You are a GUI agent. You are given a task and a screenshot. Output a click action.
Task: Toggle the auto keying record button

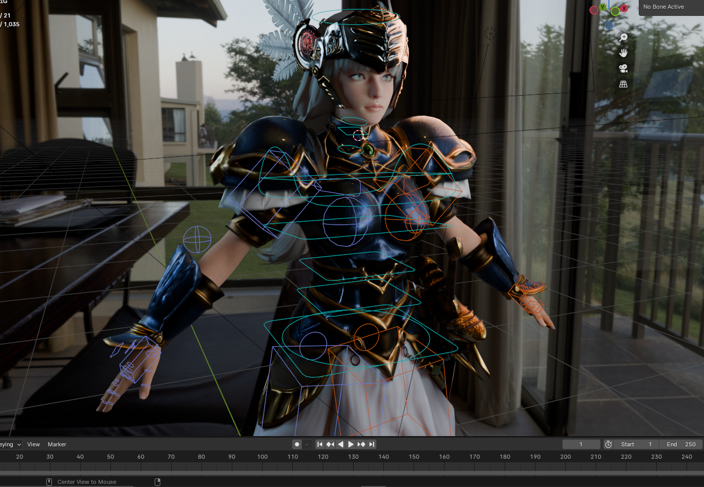[297, 444]
